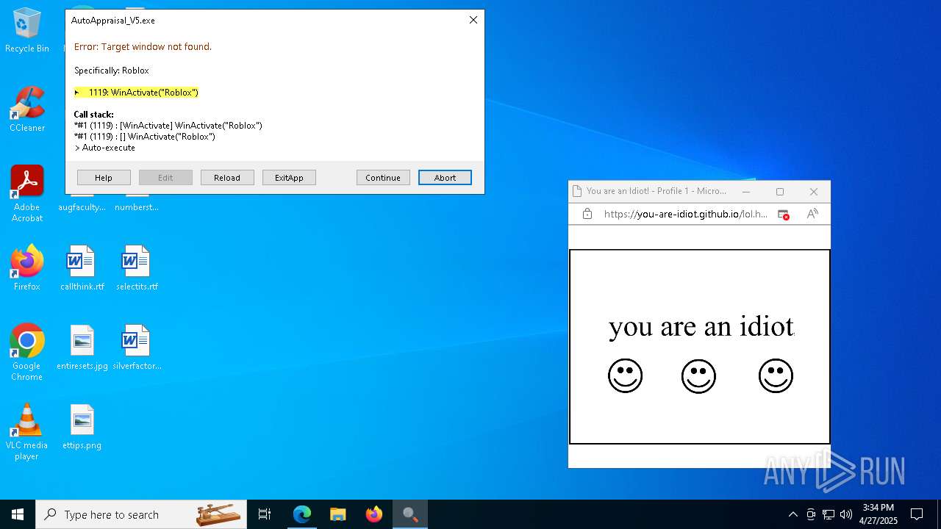Screen dimensions: 941x529
Task: Click ExitApp button in error dialog
Action: click(x=289, y=178)
